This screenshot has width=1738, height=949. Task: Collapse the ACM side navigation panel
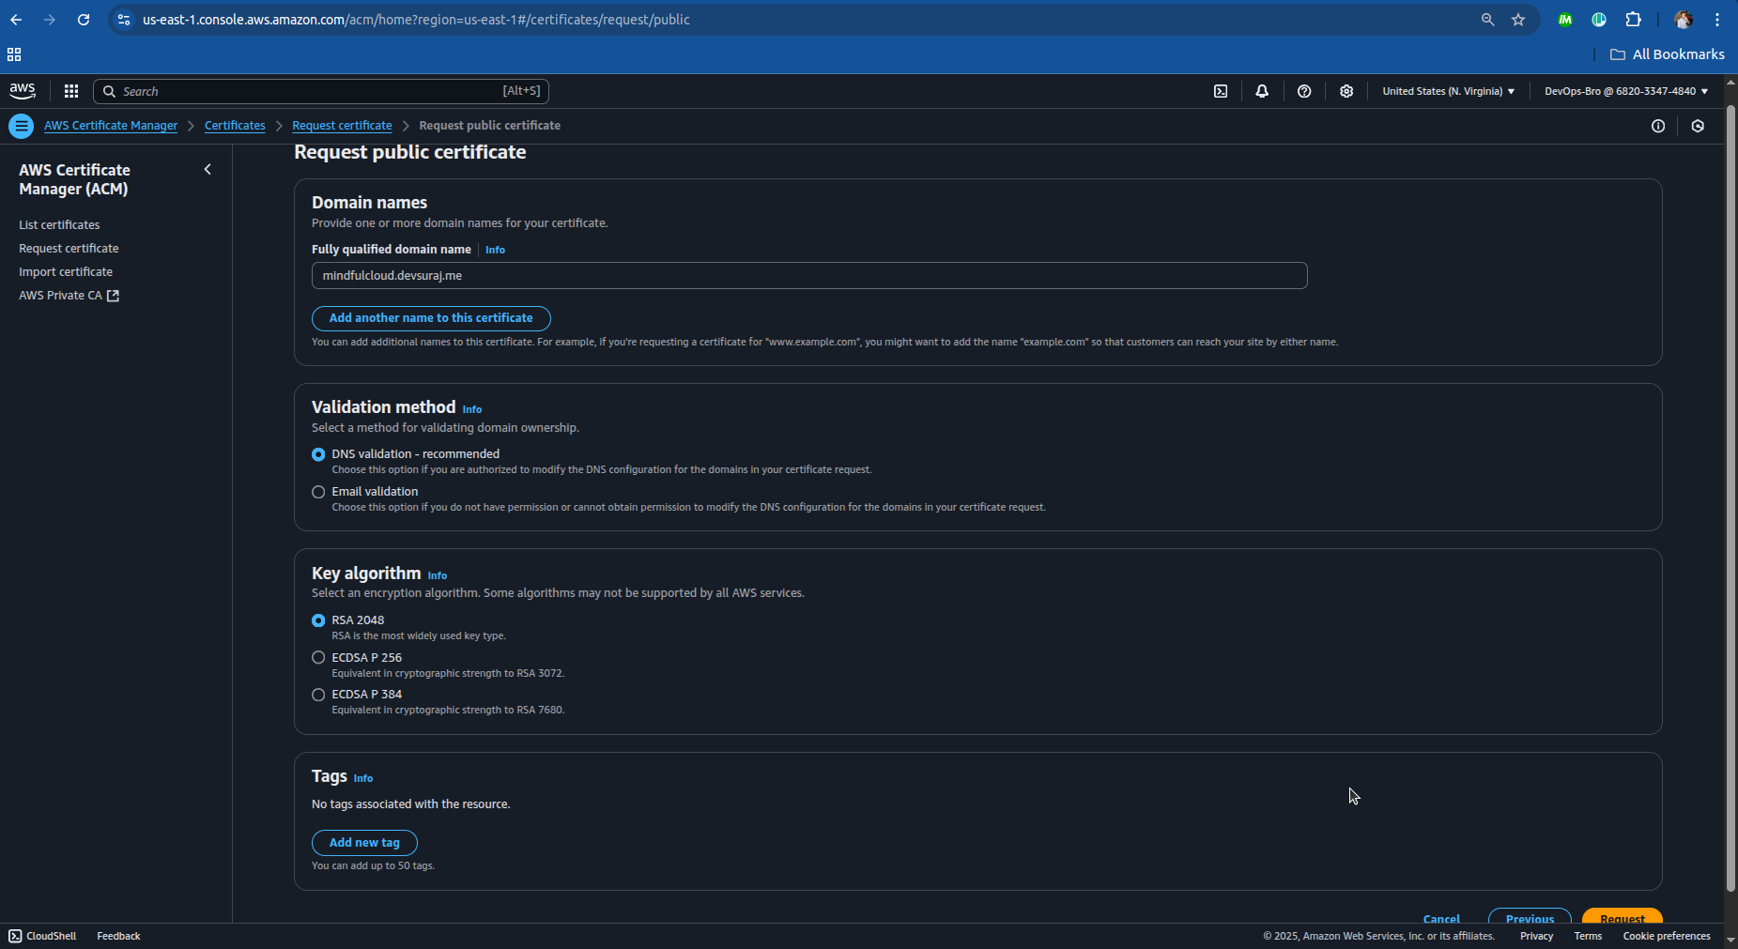click(208, 170)
